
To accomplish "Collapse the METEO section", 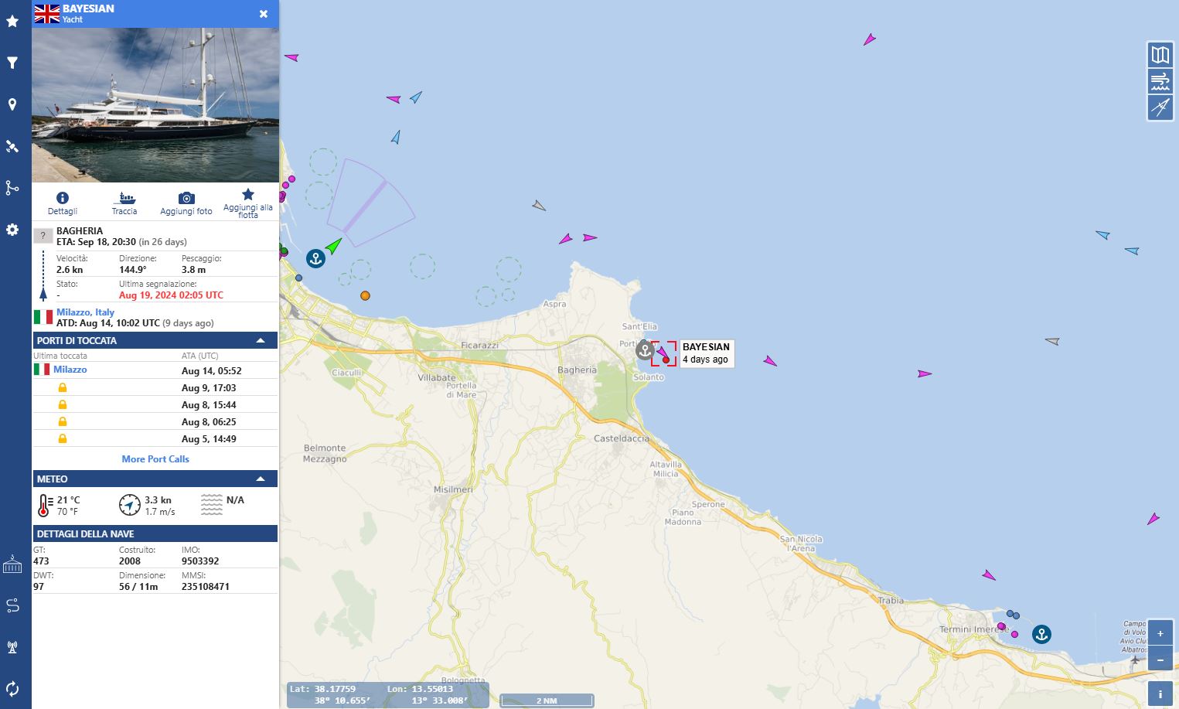I will [x=261, y=479].
